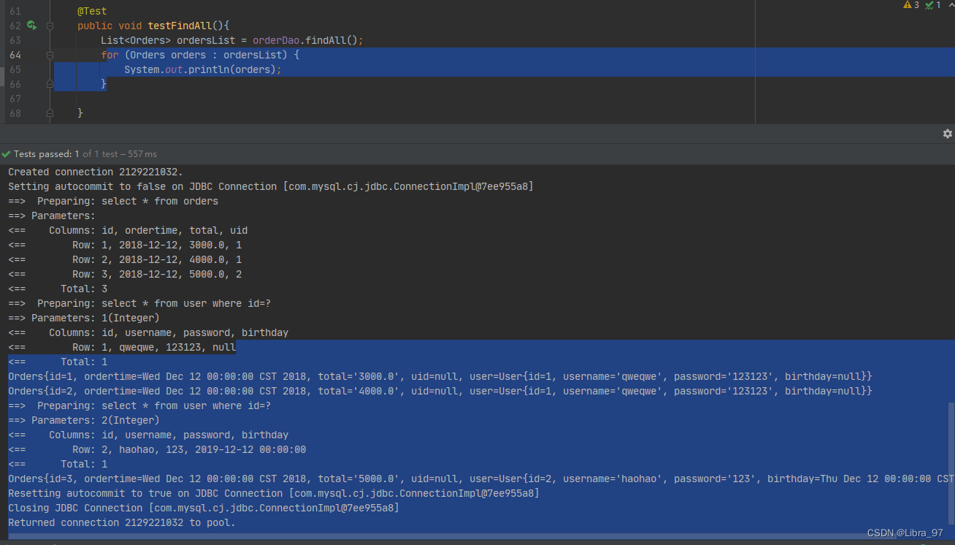Open the run panel settings gear

point(948,134)
